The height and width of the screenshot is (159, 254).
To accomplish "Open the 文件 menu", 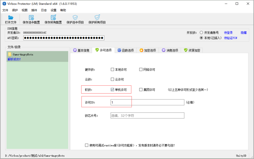I will pos(5,10).
